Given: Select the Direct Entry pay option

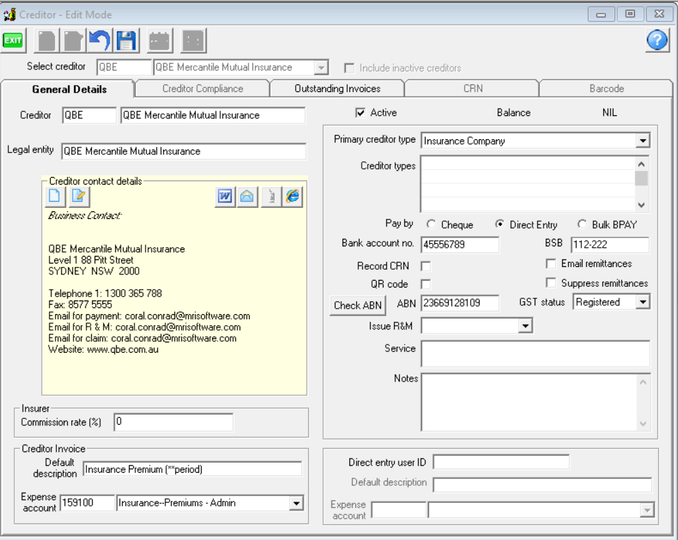Looking at the screenshot, I should (500, 224).
